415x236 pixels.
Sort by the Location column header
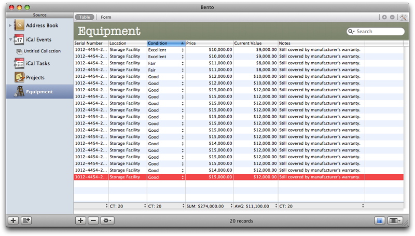click(x=128, y=43)
